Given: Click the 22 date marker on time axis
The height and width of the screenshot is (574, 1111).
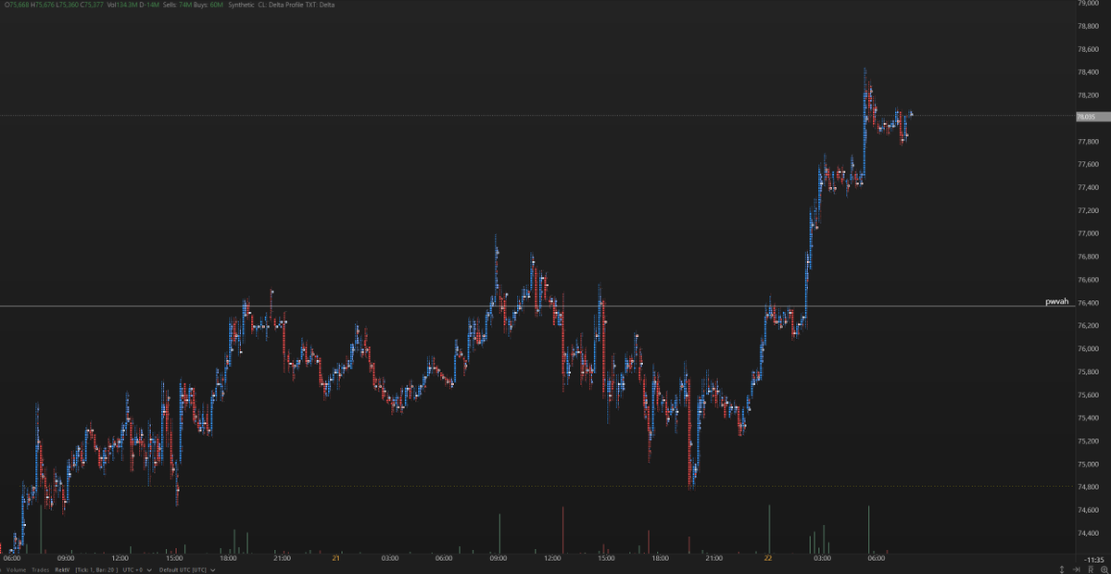Looking at the screenshot, I should (x=768, y=557).
